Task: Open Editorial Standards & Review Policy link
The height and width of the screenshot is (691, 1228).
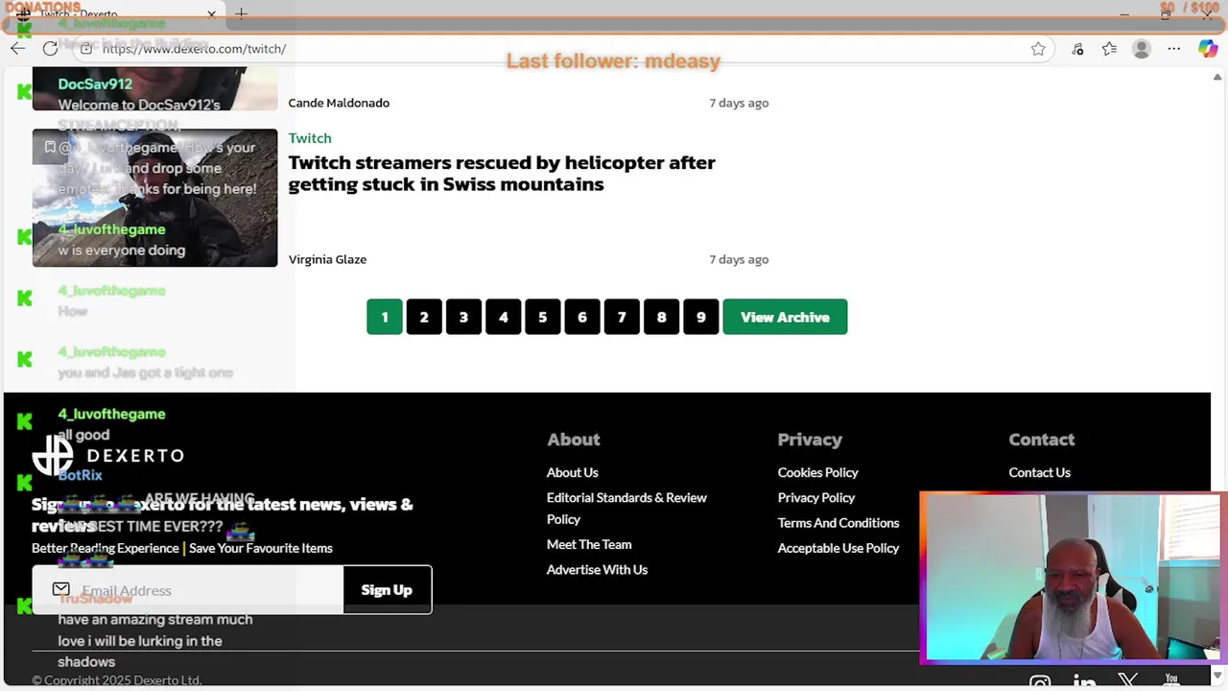Action: [626, 509]
